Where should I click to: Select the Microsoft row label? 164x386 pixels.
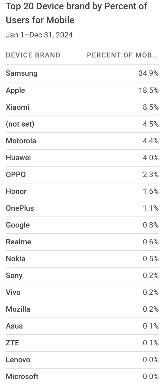pyautogui.click(x=22, y=376)
